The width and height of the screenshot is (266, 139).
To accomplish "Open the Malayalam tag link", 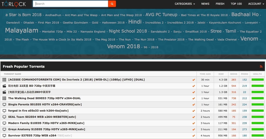I will pos(22,30).
